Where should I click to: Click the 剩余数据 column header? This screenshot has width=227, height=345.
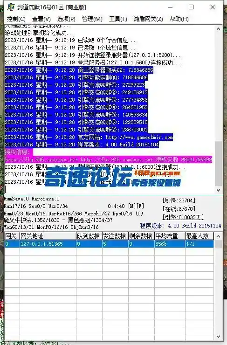tap(141, 236)
